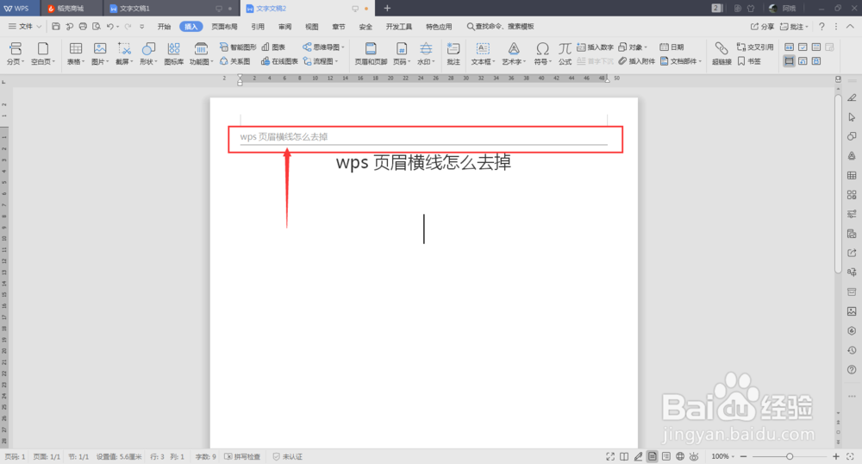The height and width of the screenshot is (464, 862).
Task: Insert a Chart (图表)
Action: coord(273,47)
